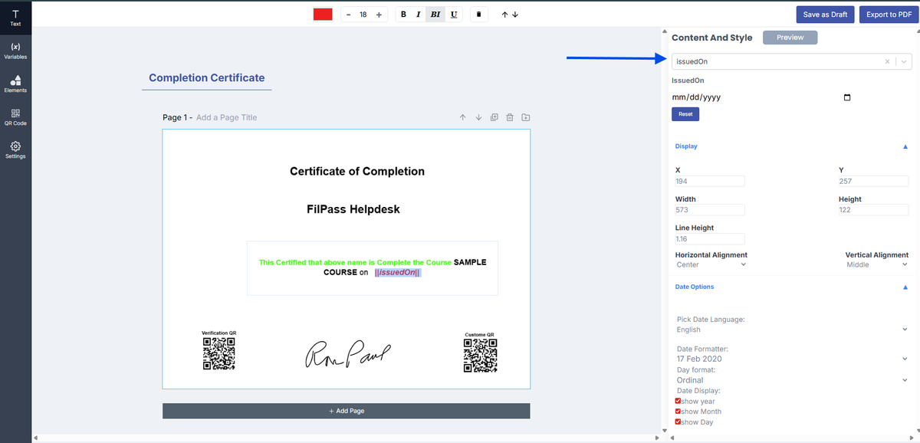Click Export to PDF button
This screenshot has height=443, width=920.
coord(889,15)
